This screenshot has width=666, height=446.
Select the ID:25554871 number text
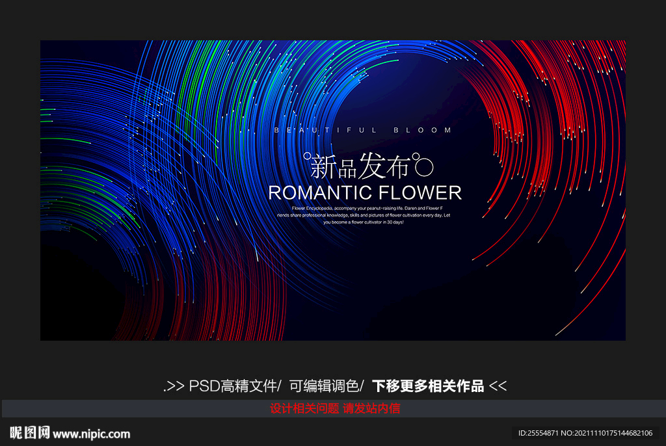click(x=538, y=433)
